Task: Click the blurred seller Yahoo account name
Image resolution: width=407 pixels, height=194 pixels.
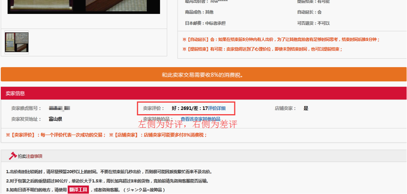Action: click(x=59, y=108)
